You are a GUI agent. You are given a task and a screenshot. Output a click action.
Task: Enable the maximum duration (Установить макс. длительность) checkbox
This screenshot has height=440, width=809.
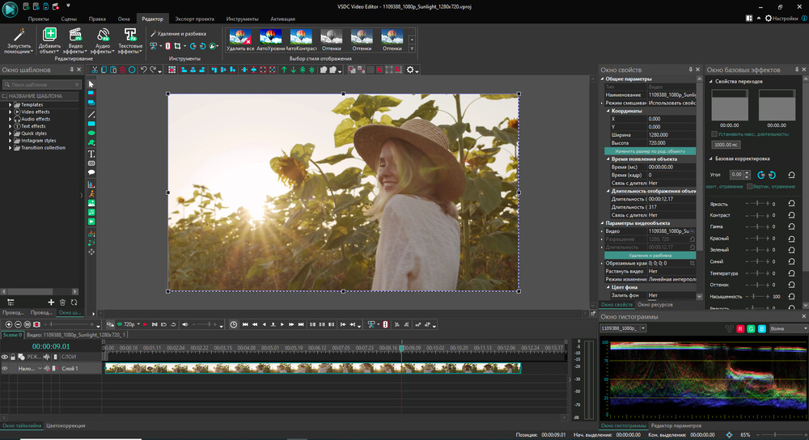click(x=714, y=134)
